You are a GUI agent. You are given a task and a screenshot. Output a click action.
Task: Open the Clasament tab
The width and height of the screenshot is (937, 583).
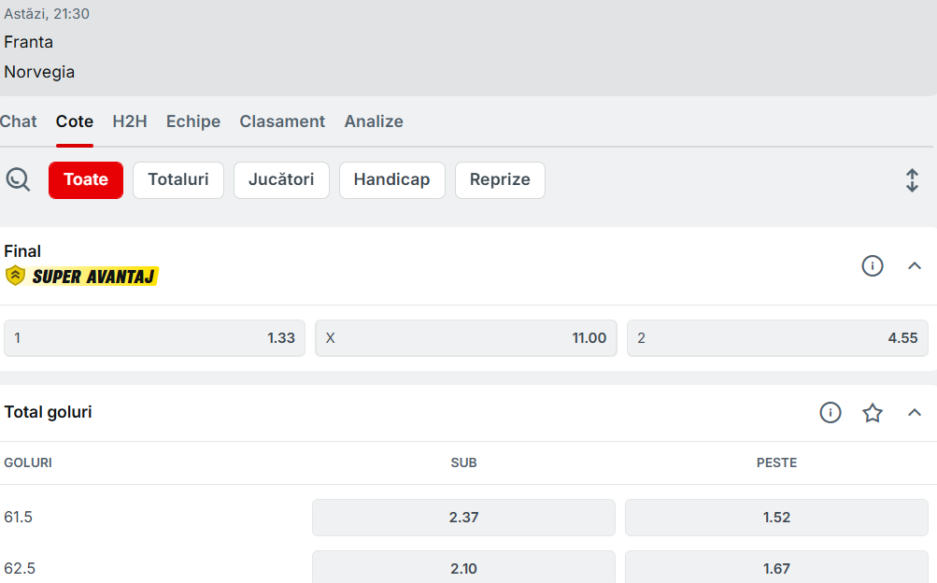tap(282, 121)
